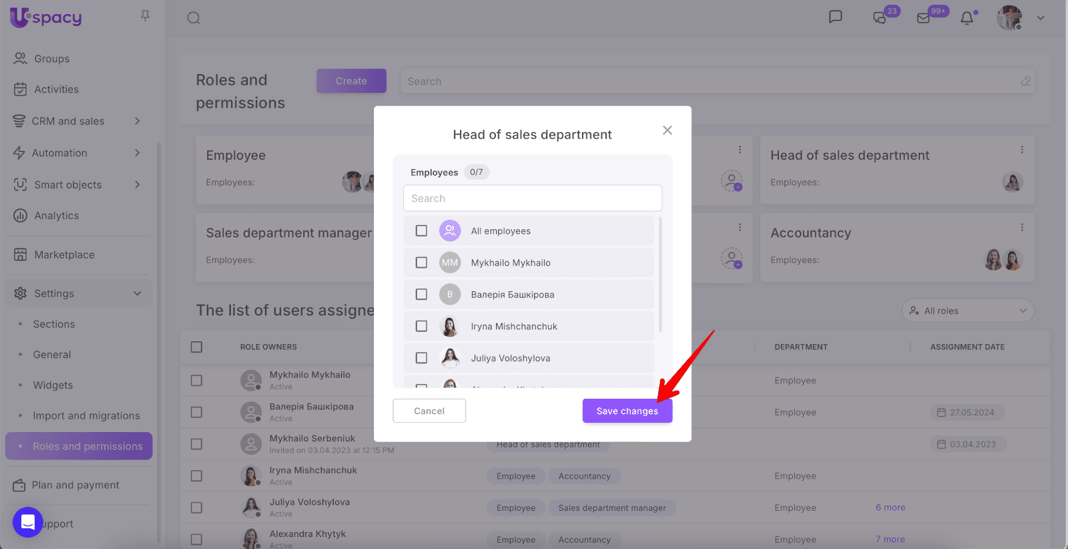Image resolution: width=1068 pixels, height=549 pixels.
Task: Open the mail inbox icon with 99+ badge
Action: (924, 18)
